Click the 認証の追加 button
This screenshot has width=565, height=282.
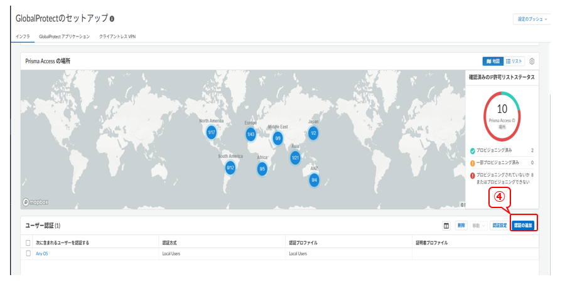[523, 226]
